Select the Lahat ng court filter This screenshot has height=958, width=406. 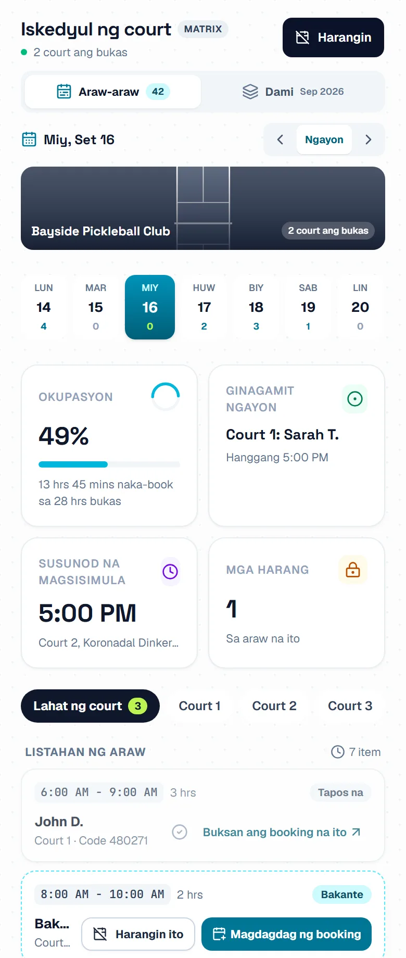point(90,706)
